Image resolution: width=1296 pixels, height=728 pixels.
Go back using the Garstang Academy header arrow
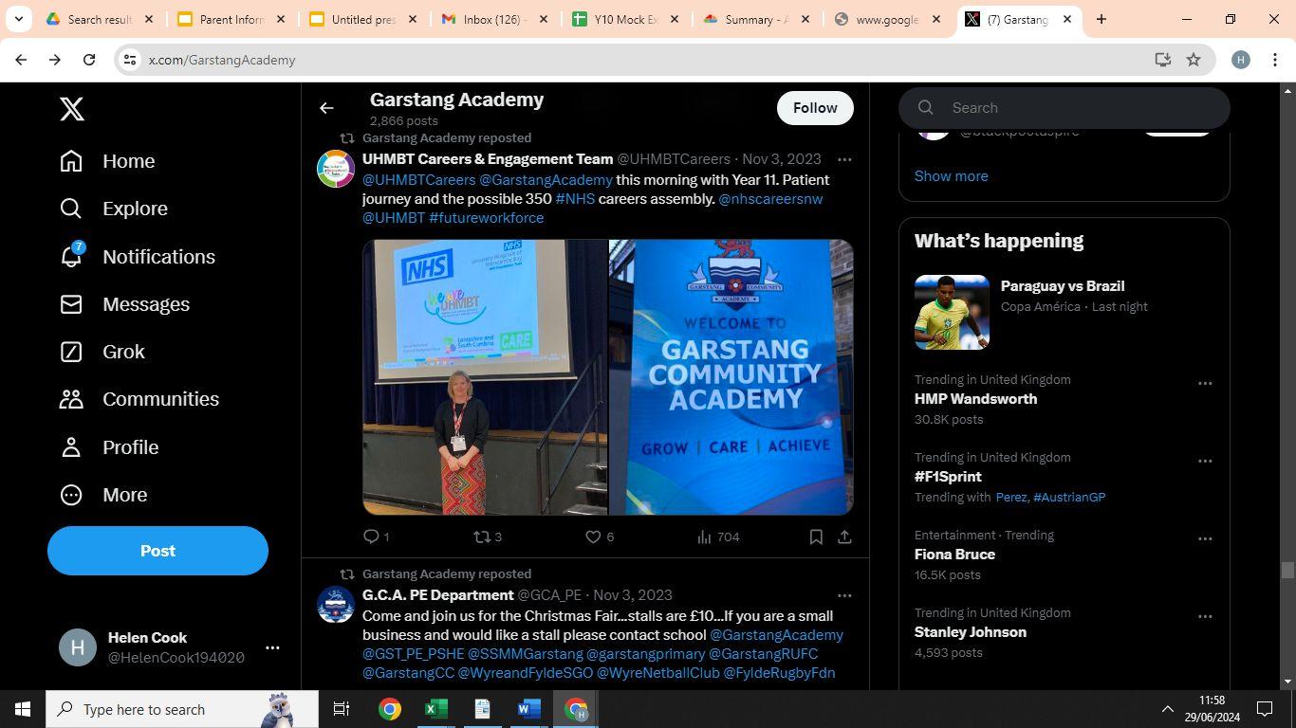(326, 108)
